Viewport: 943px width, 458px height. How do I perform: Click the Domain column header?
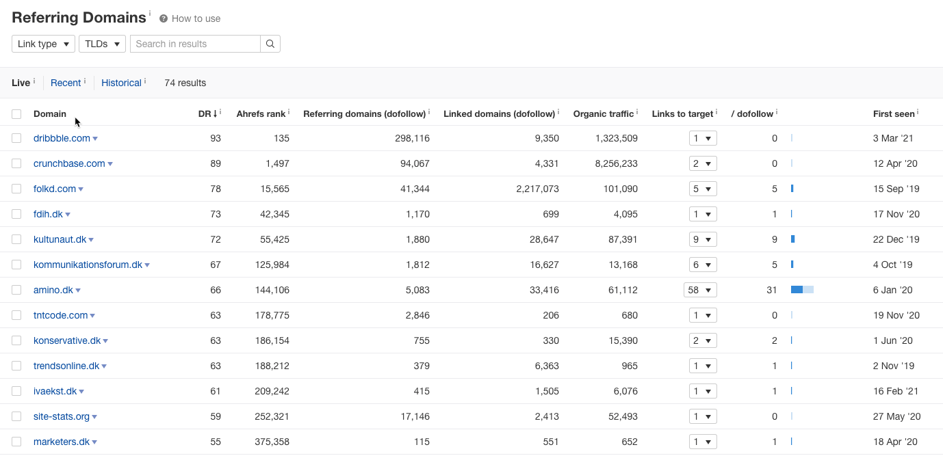pyautogui.click(x=50, y=114)
